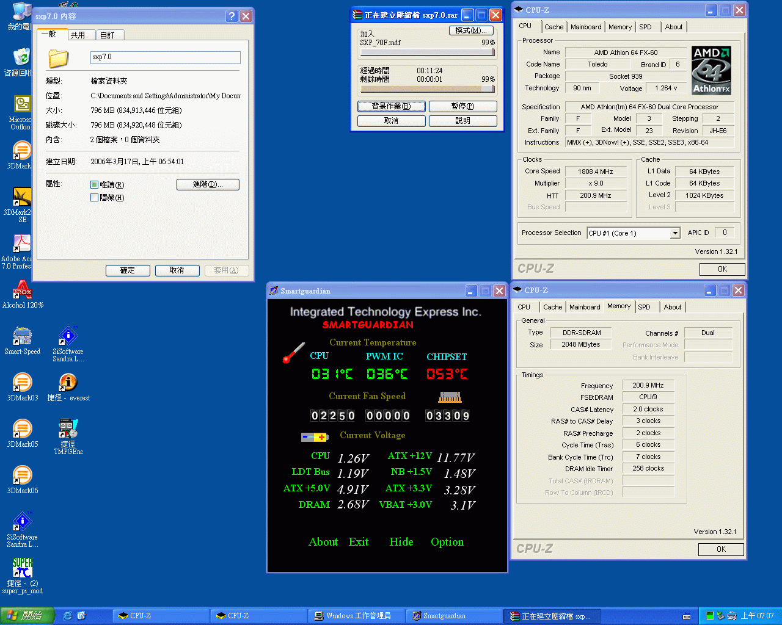Click the total remaining-time progress bar in WinRAR
Screen dimensions: 782x625
(x=427, y=89)
